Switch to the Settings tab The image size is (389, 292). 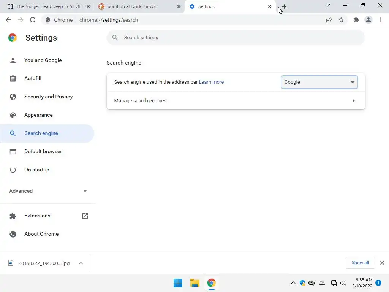(x=229, y=6)
